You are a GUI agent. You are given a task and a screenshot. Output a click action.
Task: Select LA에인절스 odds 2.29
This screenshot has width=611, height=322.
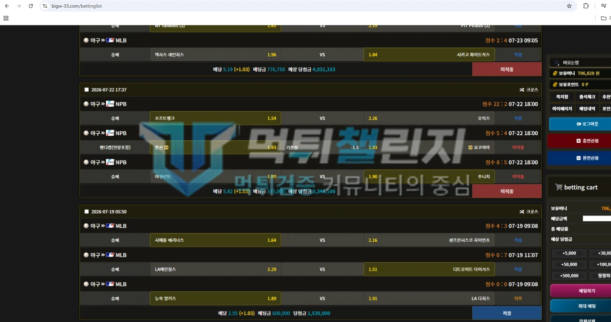click(215, 269)
